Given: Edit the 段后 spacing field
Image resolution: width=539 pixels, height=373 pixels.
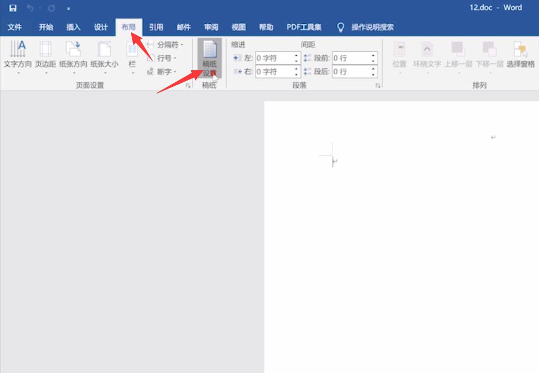Looking at the screenshot, I should pos(351,71).
